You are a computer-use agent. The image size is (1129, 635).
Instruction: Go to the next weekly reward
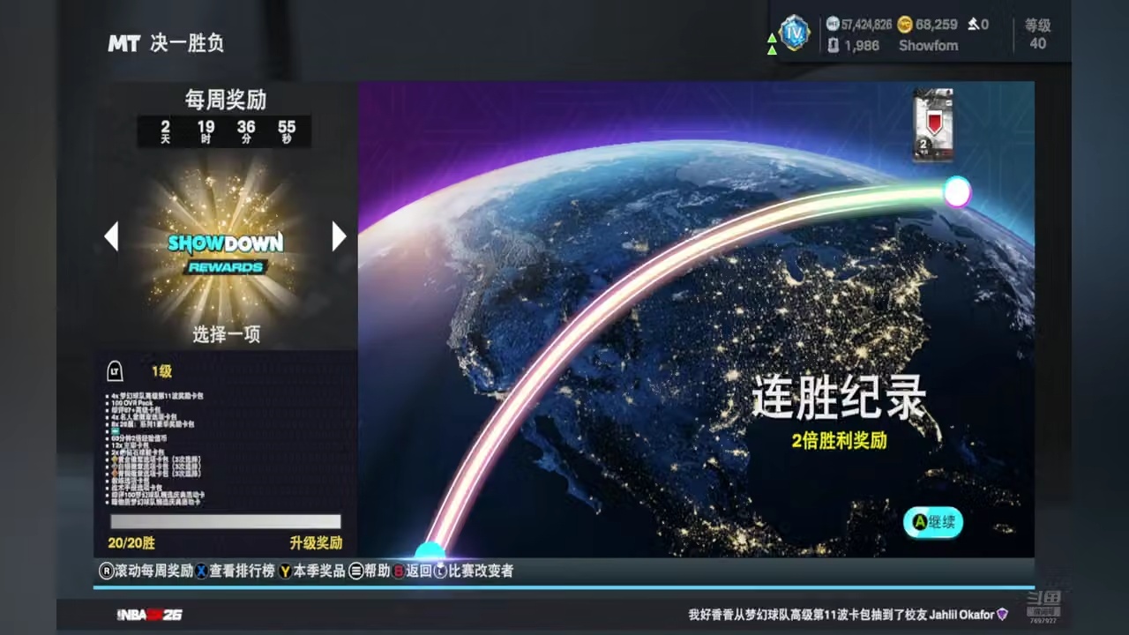click(x=339, y=236)
